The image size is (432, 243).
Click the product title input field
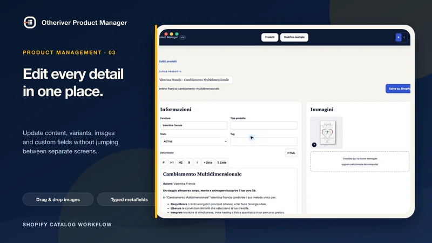(x=196, y=80)
